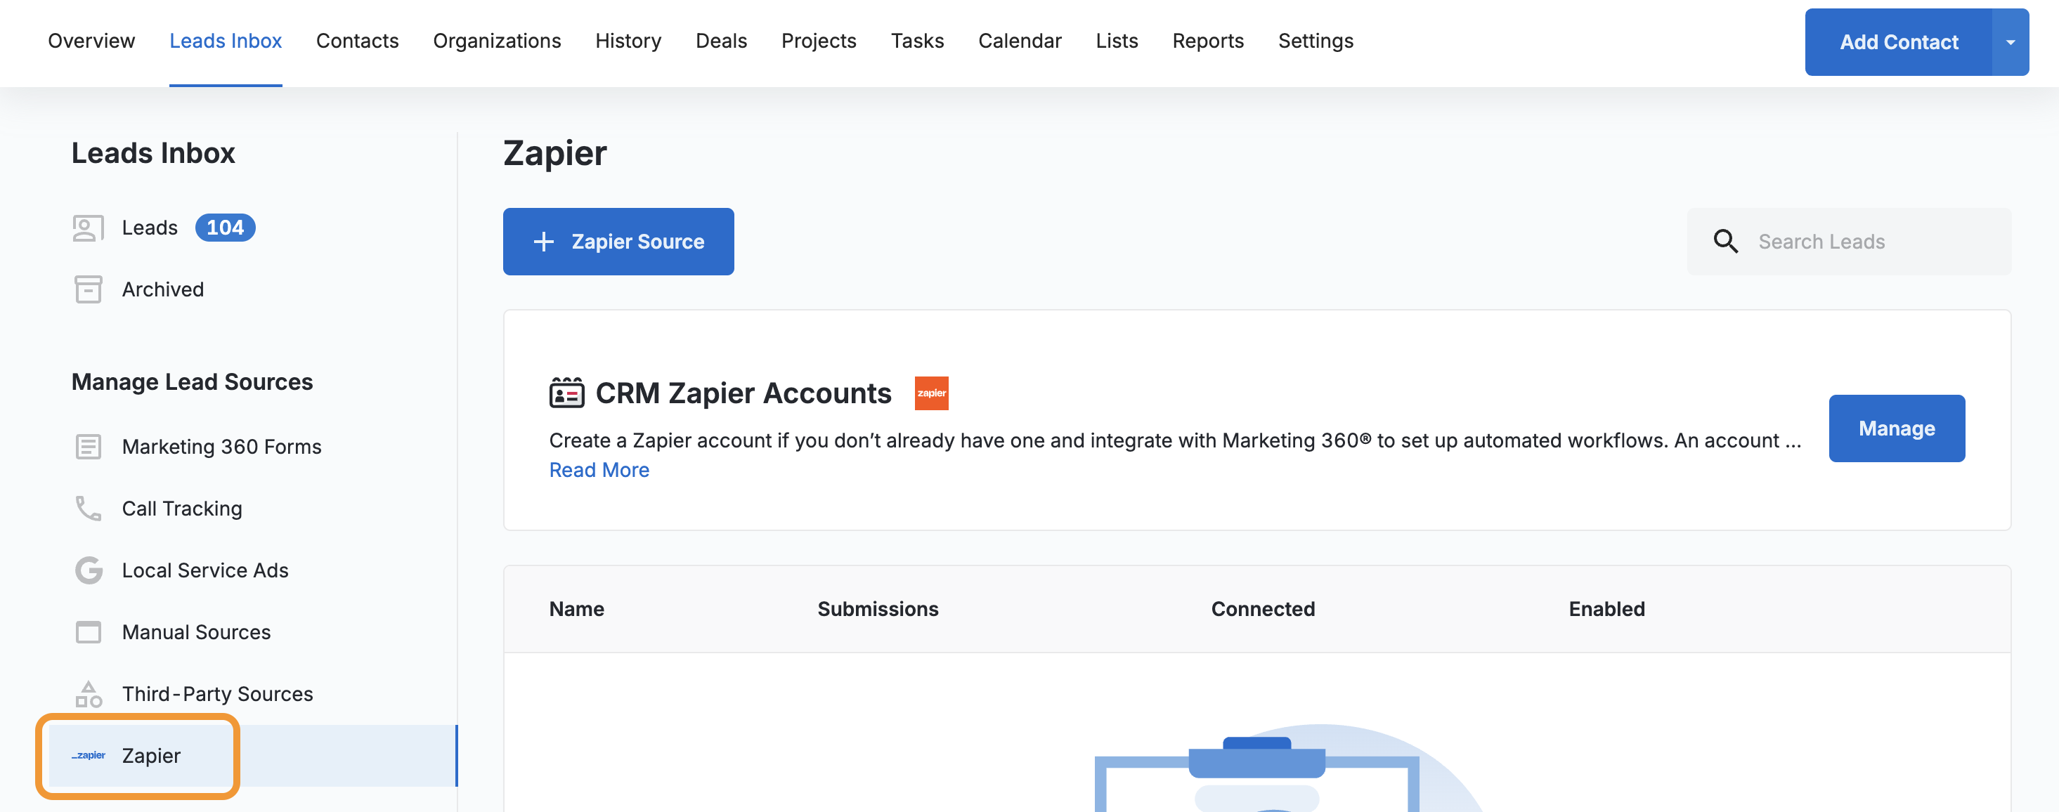Go to the Reports tab

coord(1207,41)
